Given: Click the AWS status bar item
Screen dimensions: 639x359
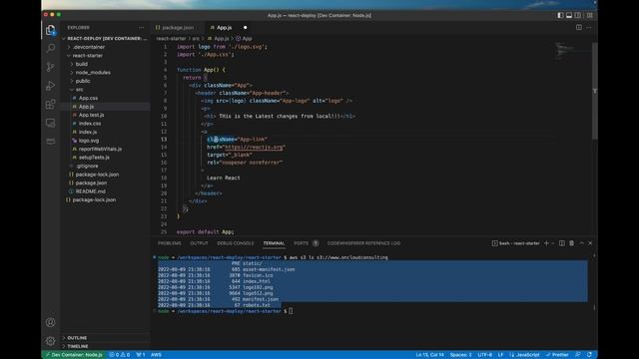Looking at the screenshot, I should tap(156, 355).
